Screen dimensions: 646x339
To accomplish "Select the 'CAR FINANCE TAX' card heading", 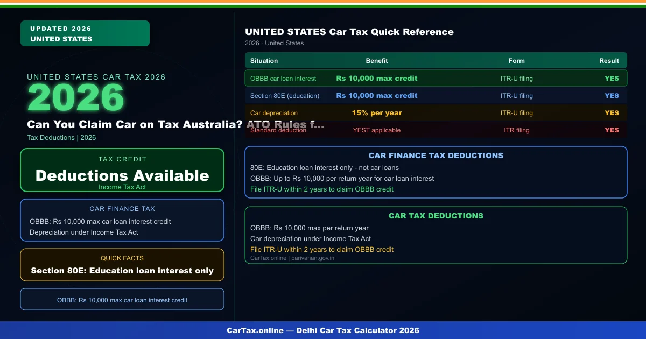I will pyautogui.click(x=122, y=209).
